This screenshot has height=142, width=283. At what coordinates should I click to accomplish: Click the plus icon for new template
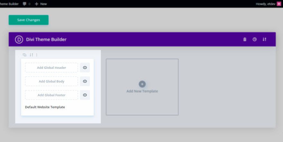[x=142, y=84]
